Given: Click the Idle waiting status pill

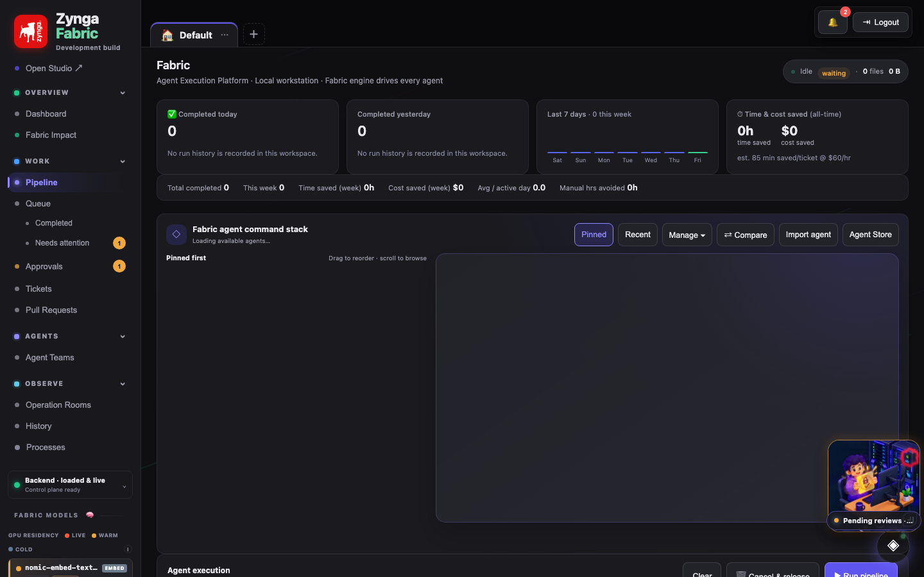Looking at the screenshot, I should pyautogui.click(x=845, y=72).
